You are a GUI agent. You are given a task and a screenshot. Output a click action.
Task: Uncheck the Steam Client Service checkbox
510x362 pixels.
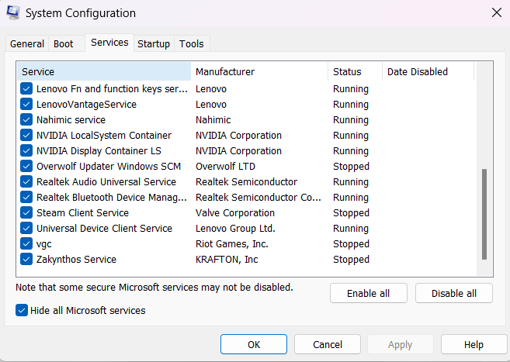click(x=26, y=212)
